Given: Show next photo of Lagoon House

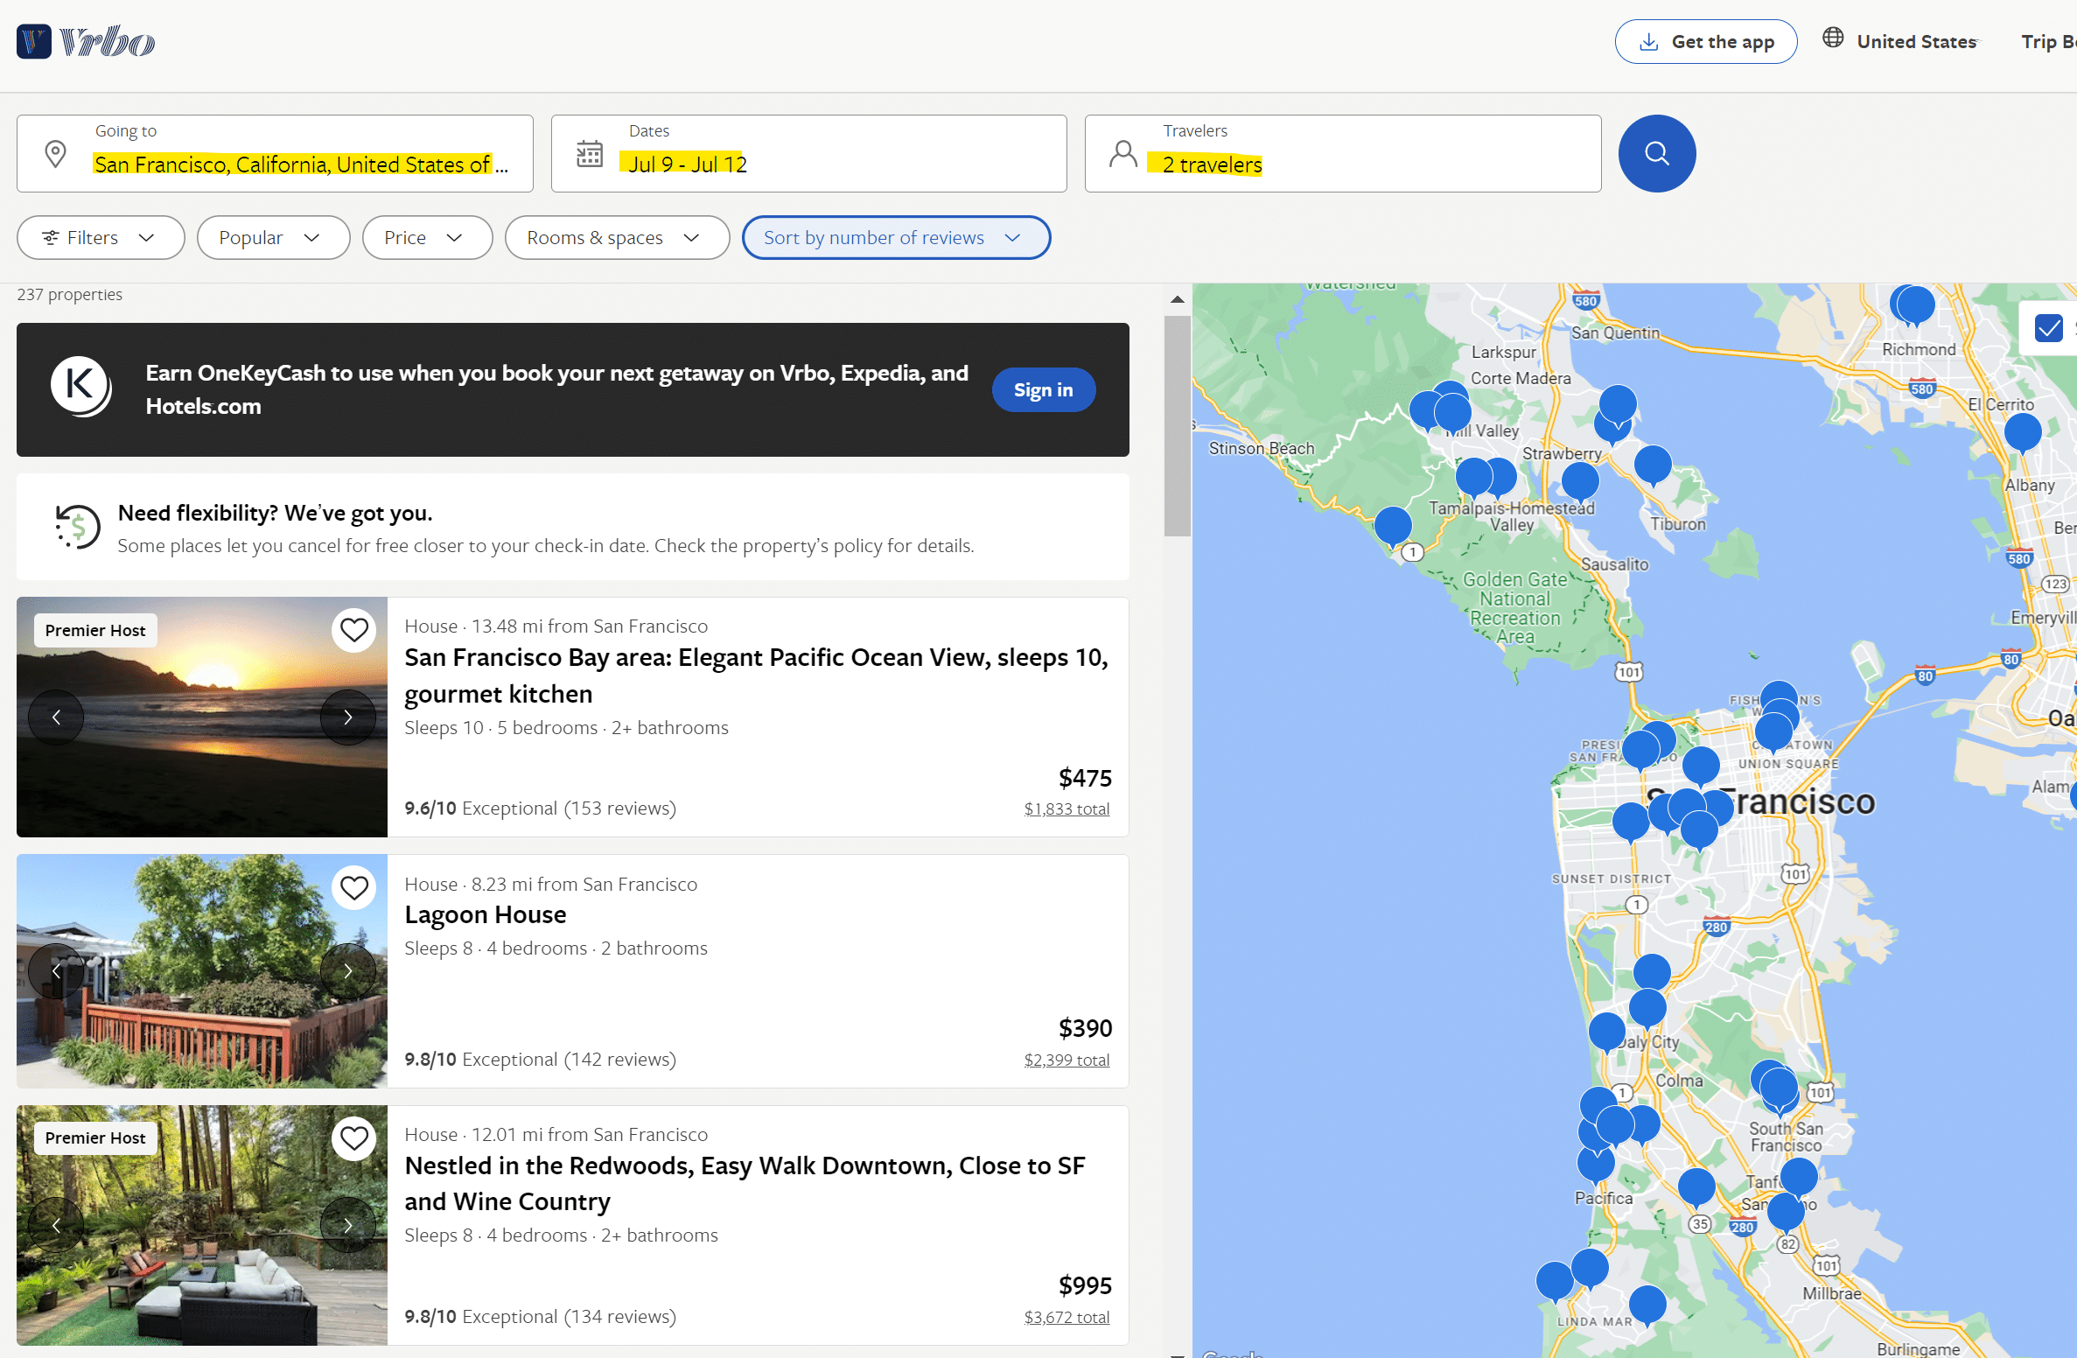Looking at the screenshot, I should point(347,970).
